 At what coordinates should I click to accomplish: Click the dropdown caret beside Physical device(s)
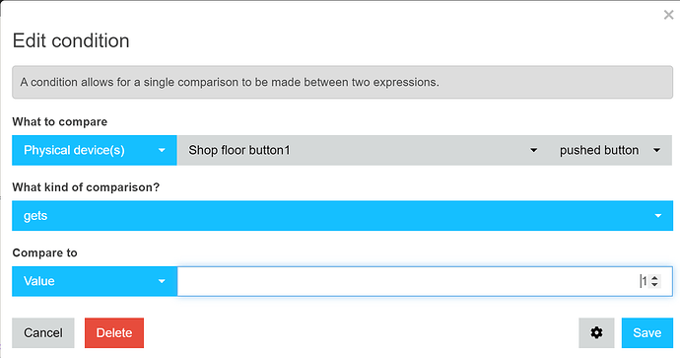coord(162,151)
